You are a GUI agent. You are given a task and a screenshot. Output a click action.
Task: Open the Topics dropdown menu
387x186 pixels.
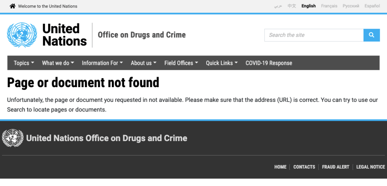[24, 63]
